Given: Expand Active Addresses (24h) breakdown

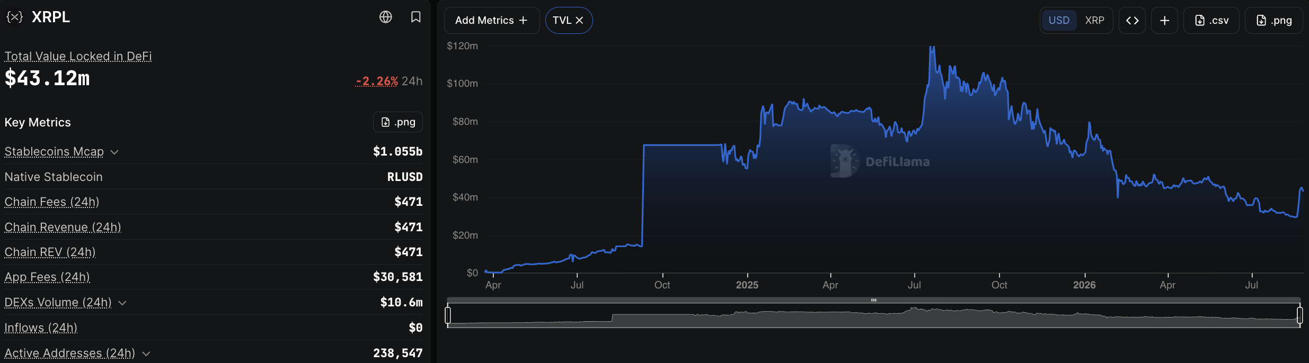Looking at the screenshot, I should click(x=146, y=353).
